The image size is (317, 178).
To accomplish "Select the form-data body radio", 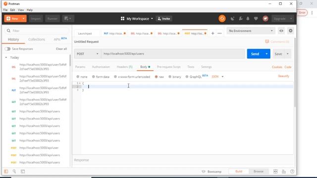I will coord(94,77).
